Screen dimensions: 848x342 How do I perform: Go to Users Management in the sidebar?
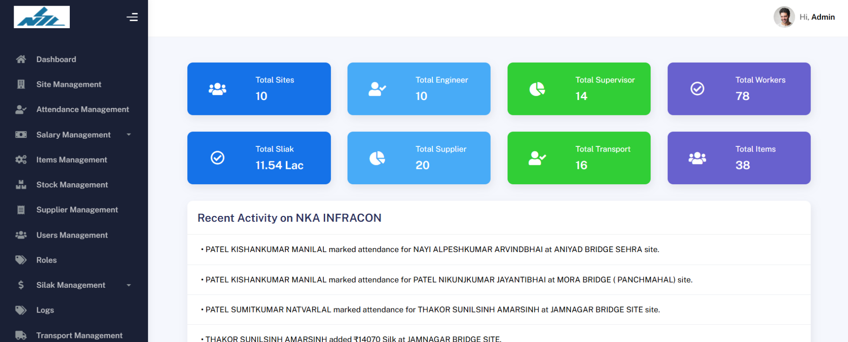[x=72, y=235]
